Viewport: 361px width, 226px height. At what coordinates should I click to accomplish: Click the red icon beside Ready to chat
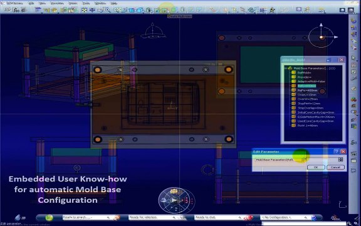(x=248, y=217)
